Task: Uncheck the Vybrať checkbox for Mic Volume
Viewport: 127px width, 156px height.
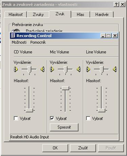Action: tap(52, 118)
